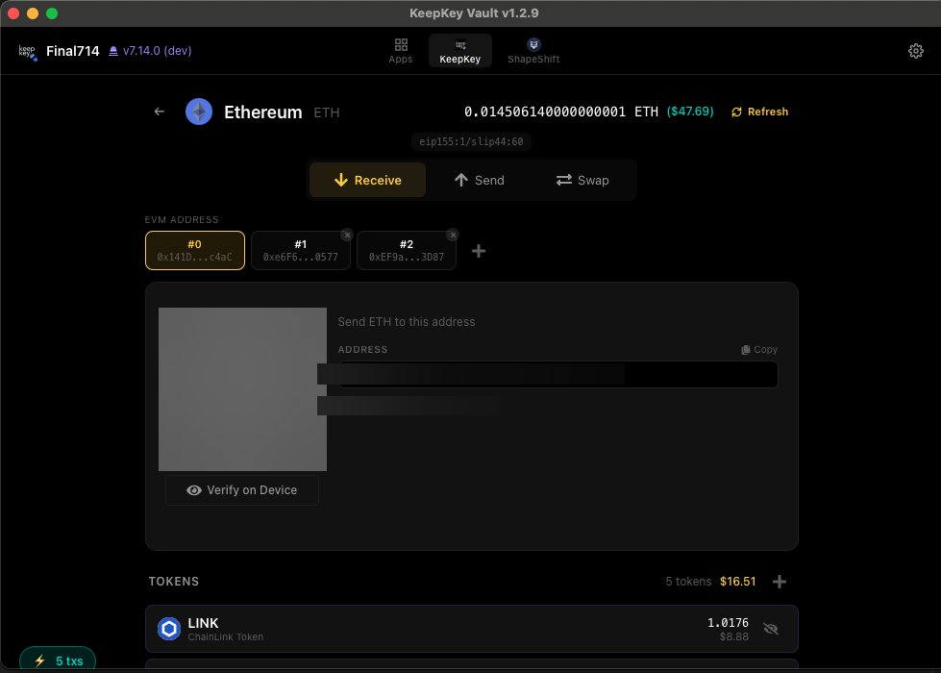Expand the 5 txs pill
Screen dimensions: 941x673
(58, 661)
